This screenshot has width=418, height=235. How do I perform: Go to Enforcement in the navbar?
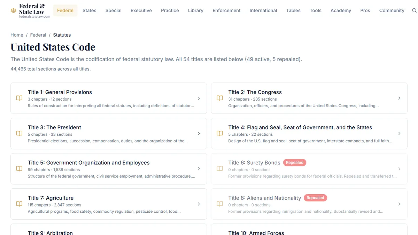pos(226,10)
